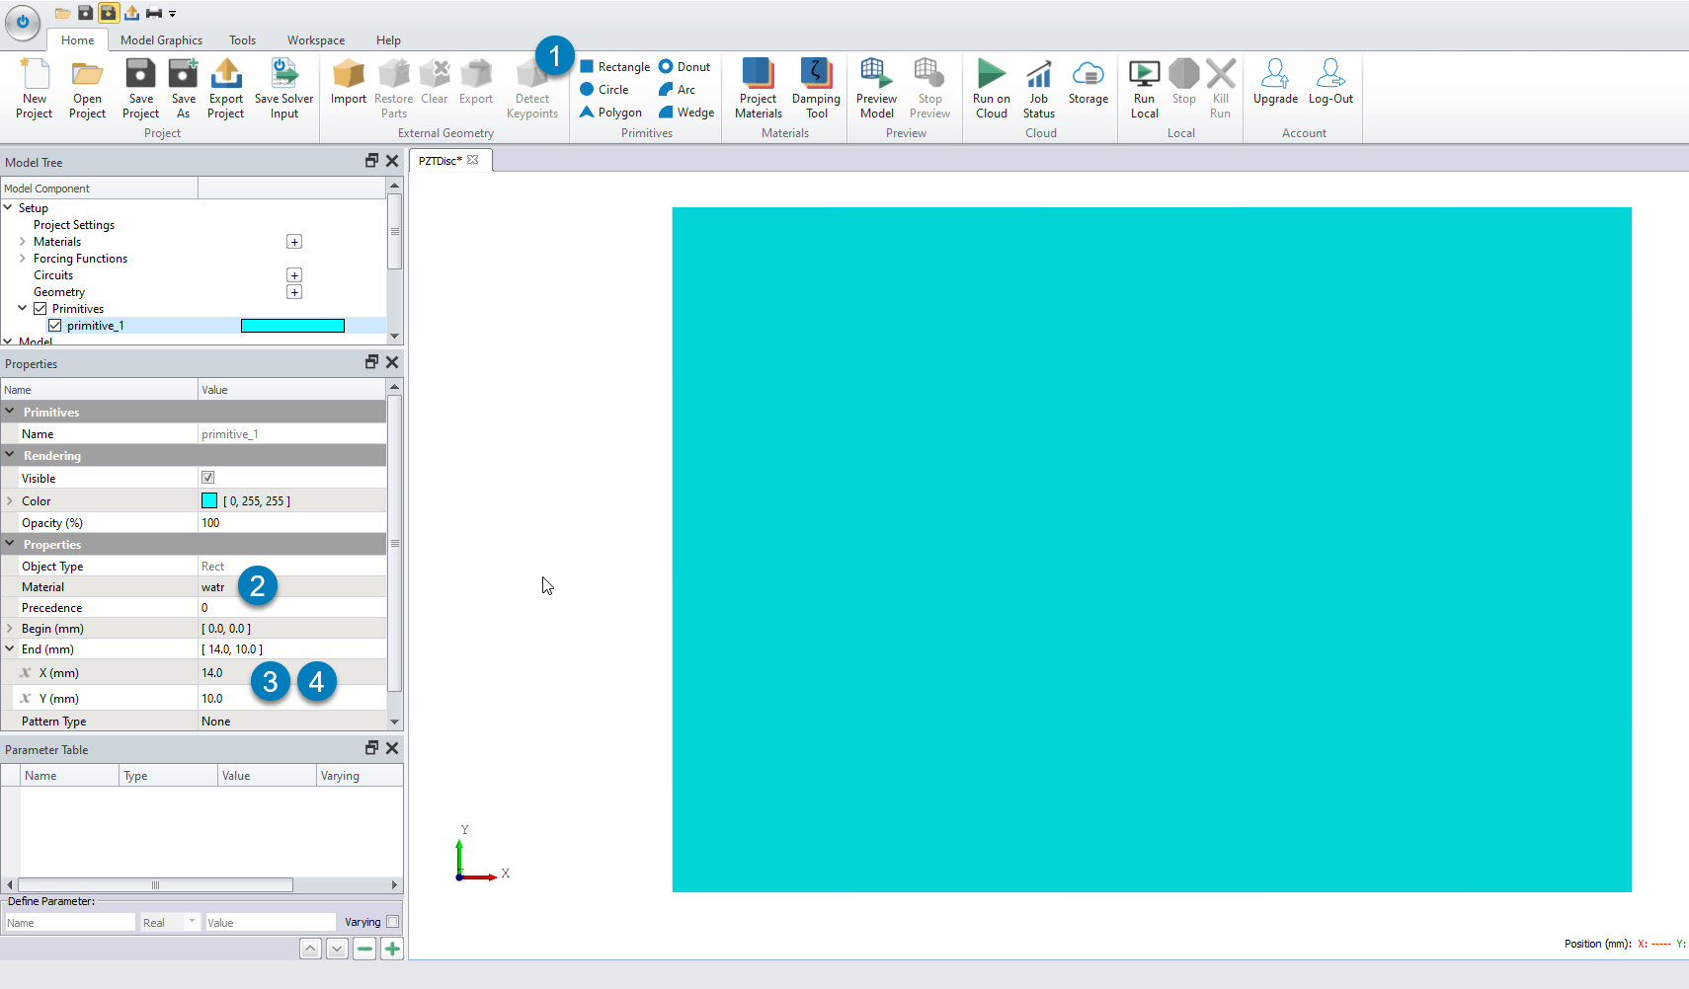
Task: Toggle the Visible checkbox in Properties
Action: click(207, 478)
